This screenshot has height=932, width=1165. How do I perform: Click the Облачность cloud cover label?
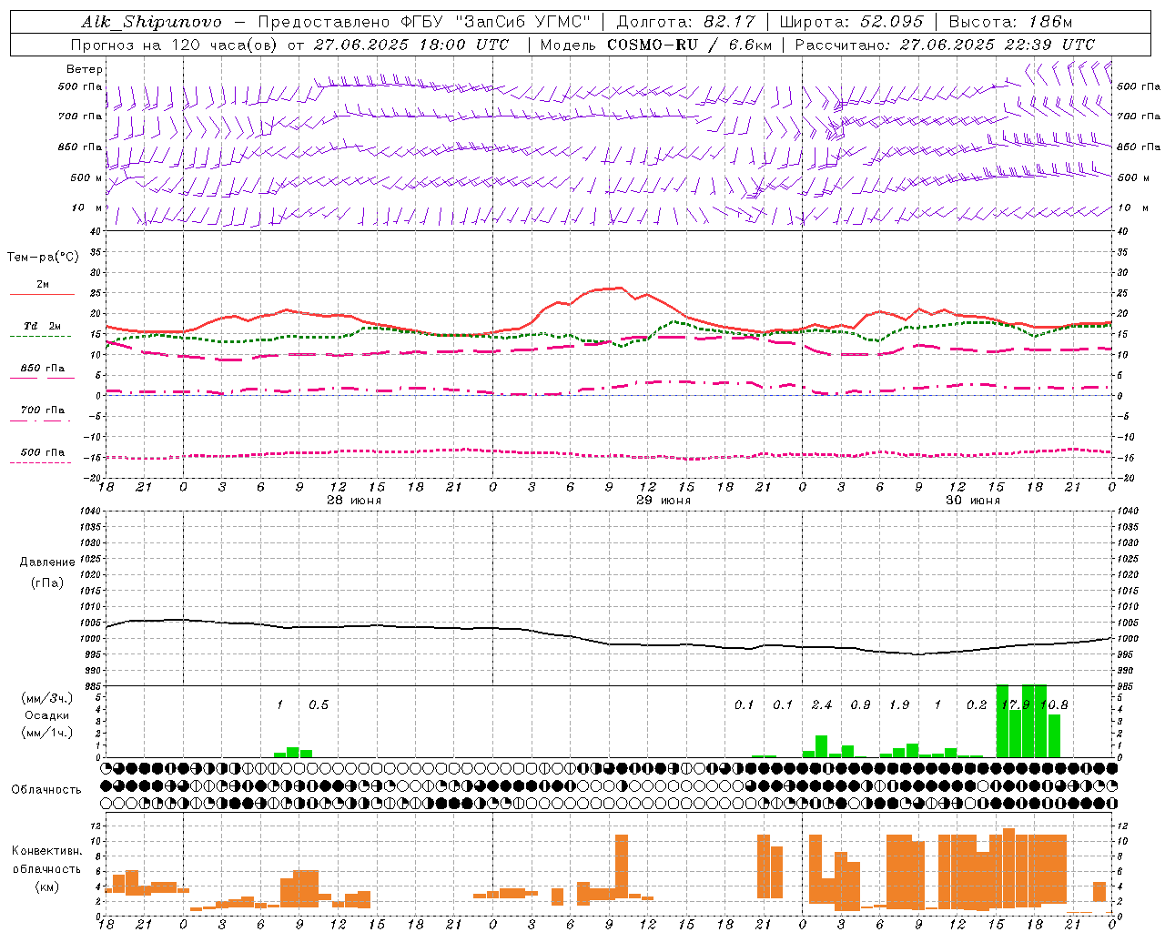pos(46,790)
